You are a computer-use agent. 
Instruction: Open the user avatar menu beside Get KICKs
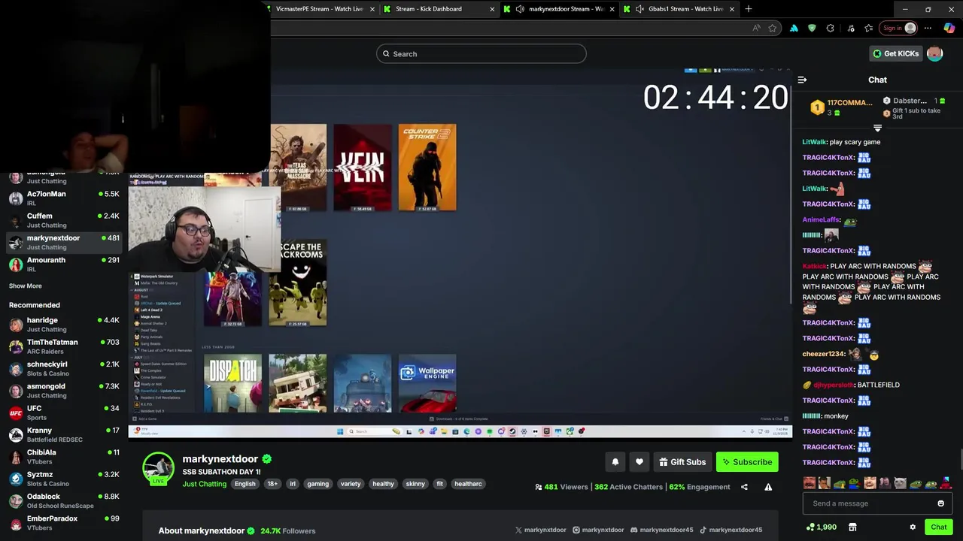click(934, 53)
